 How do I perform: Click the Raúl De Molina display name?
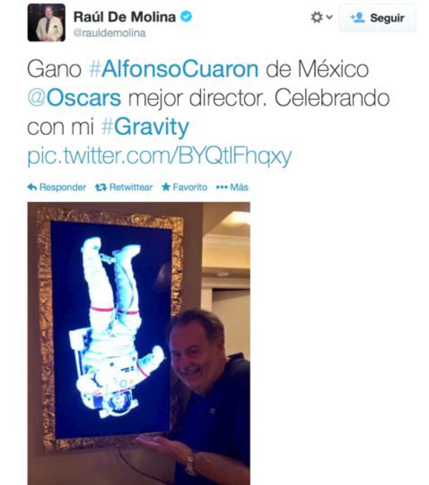point(124,17)
